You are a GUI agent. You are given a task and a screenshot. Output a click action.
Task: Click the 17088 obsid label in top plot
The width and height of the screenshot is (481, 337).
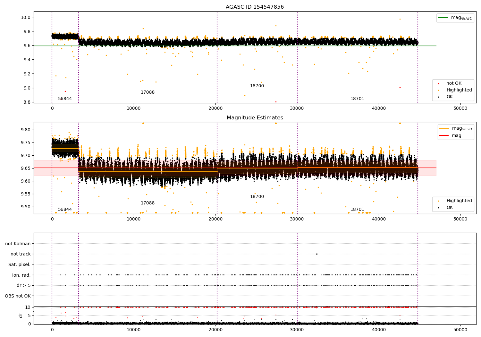click(148, 92)
